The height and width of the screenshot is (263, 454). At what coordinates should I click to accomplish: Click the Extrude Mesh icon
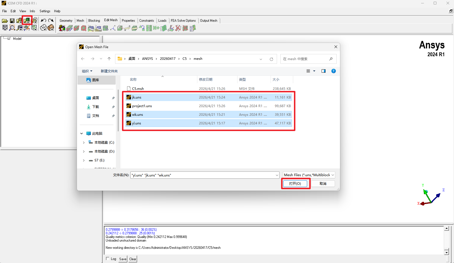(69, 28)
